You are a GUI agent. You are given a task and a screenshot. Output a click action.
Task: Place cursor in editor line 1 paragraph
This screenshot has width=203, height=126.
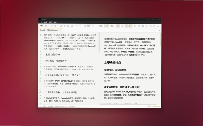(x=70, y=42)
